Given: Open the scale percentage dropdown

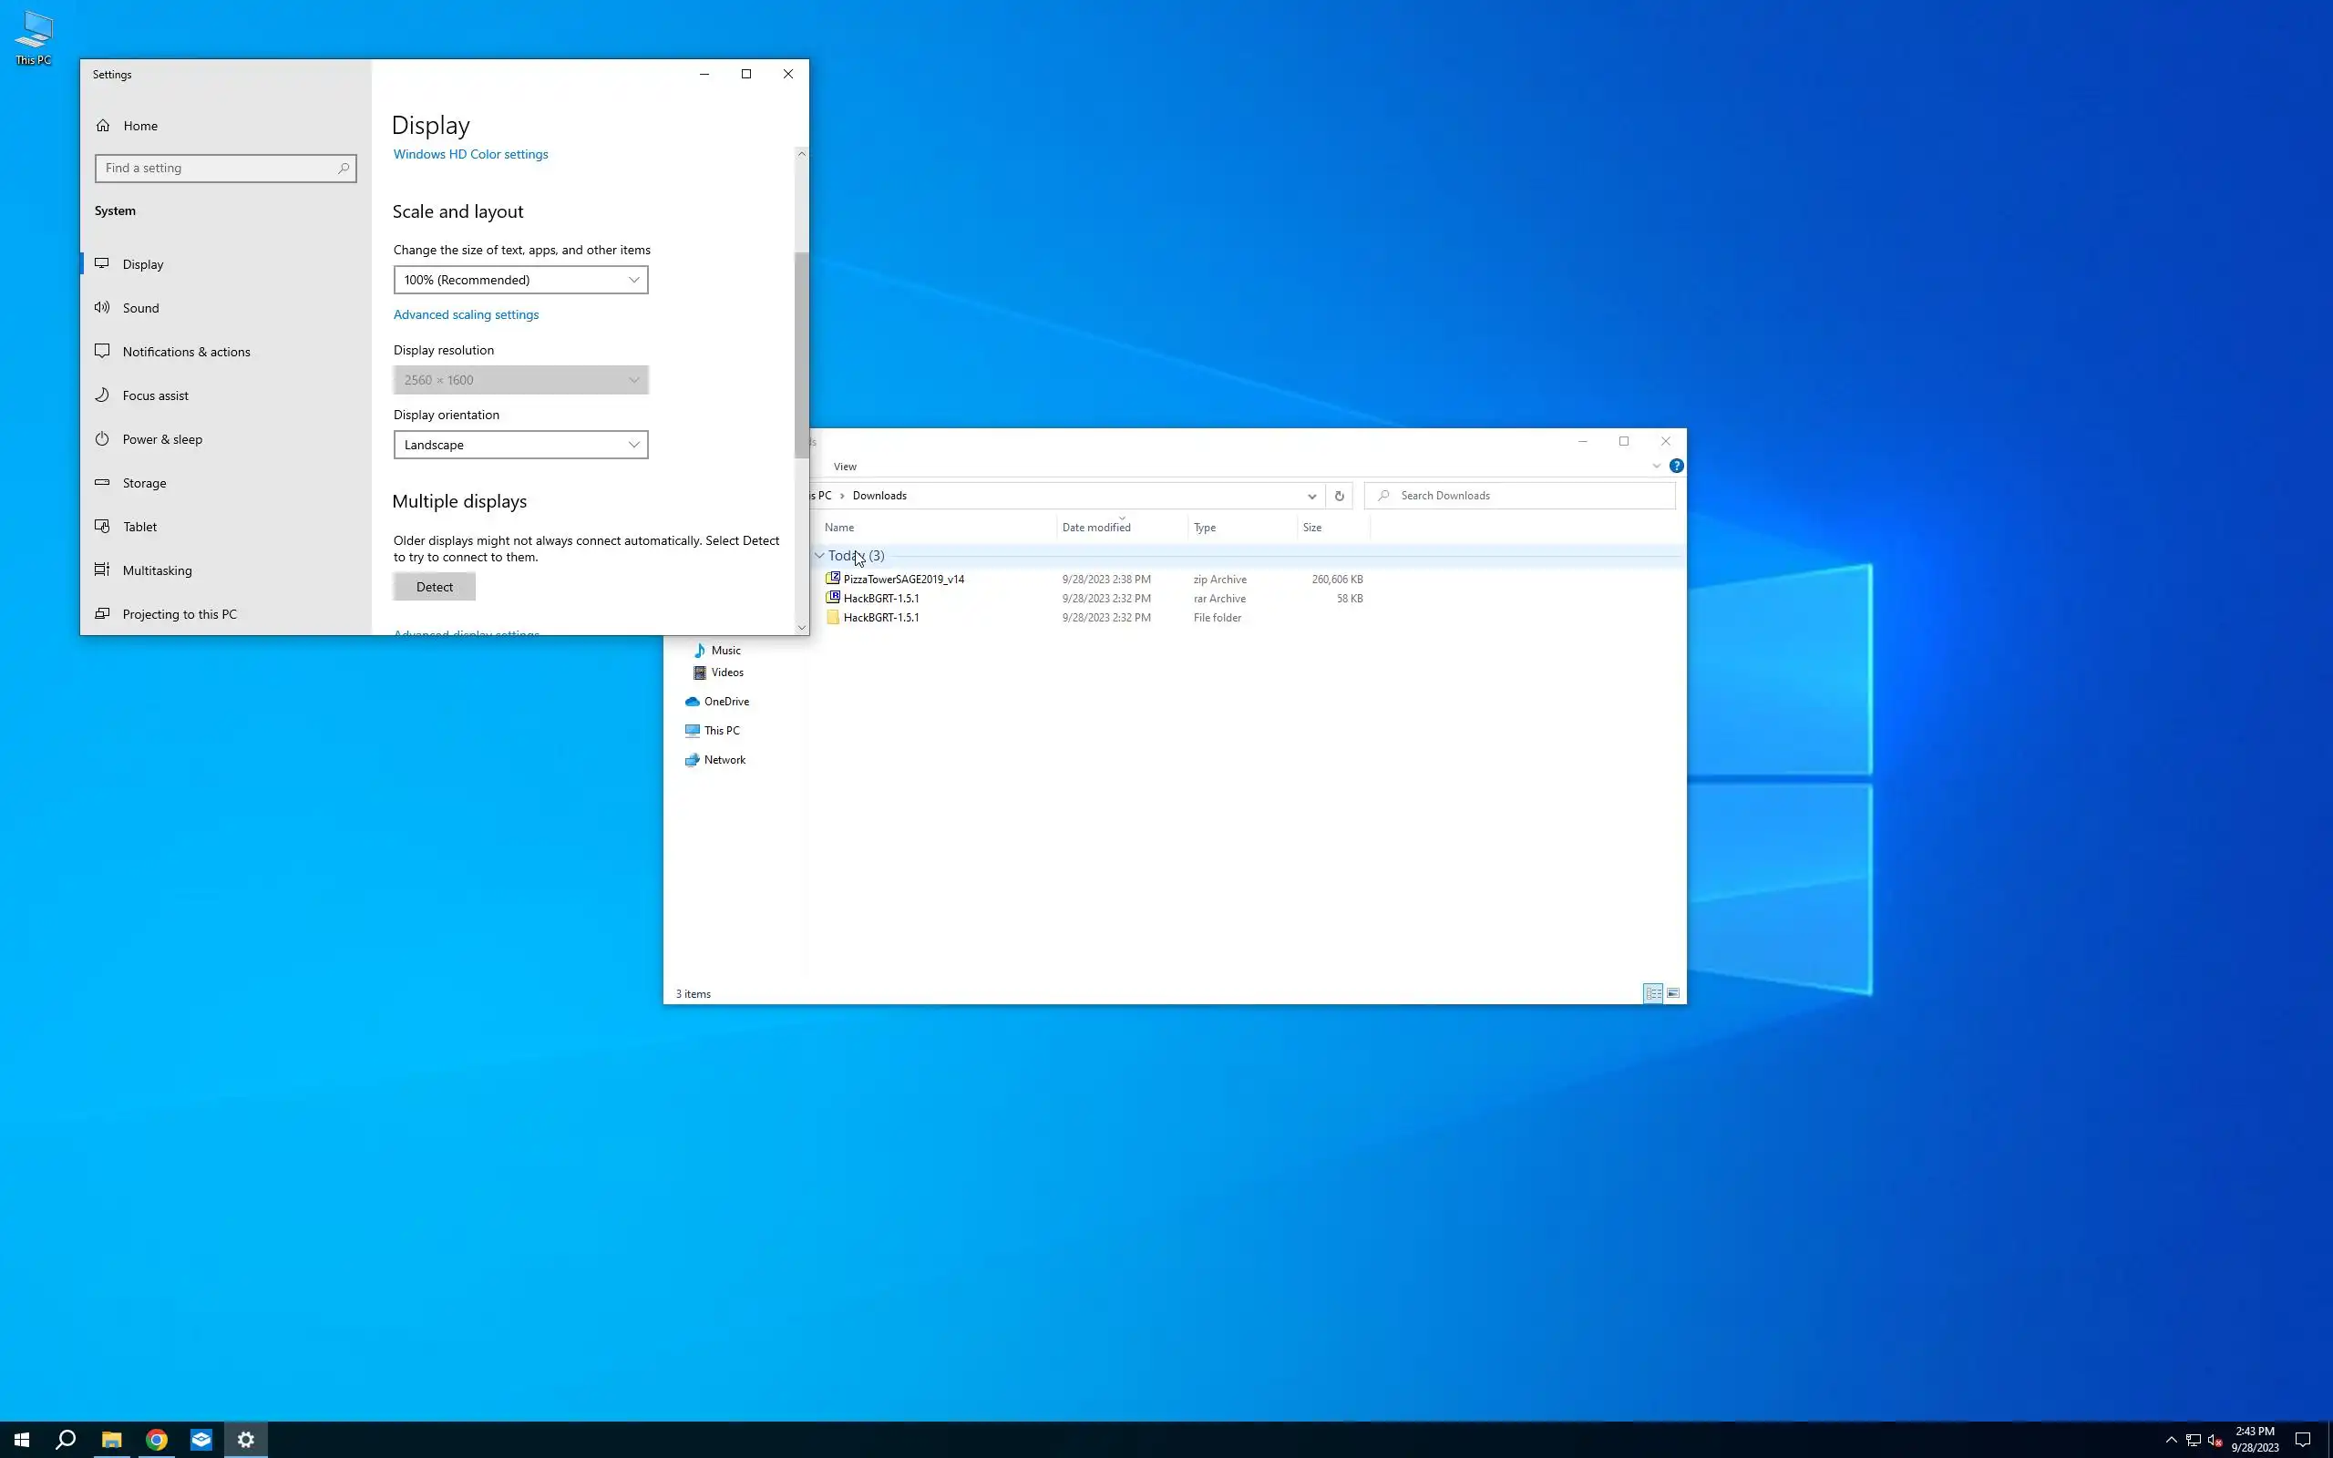Looking at the screenshot, I should click(520, 280).
